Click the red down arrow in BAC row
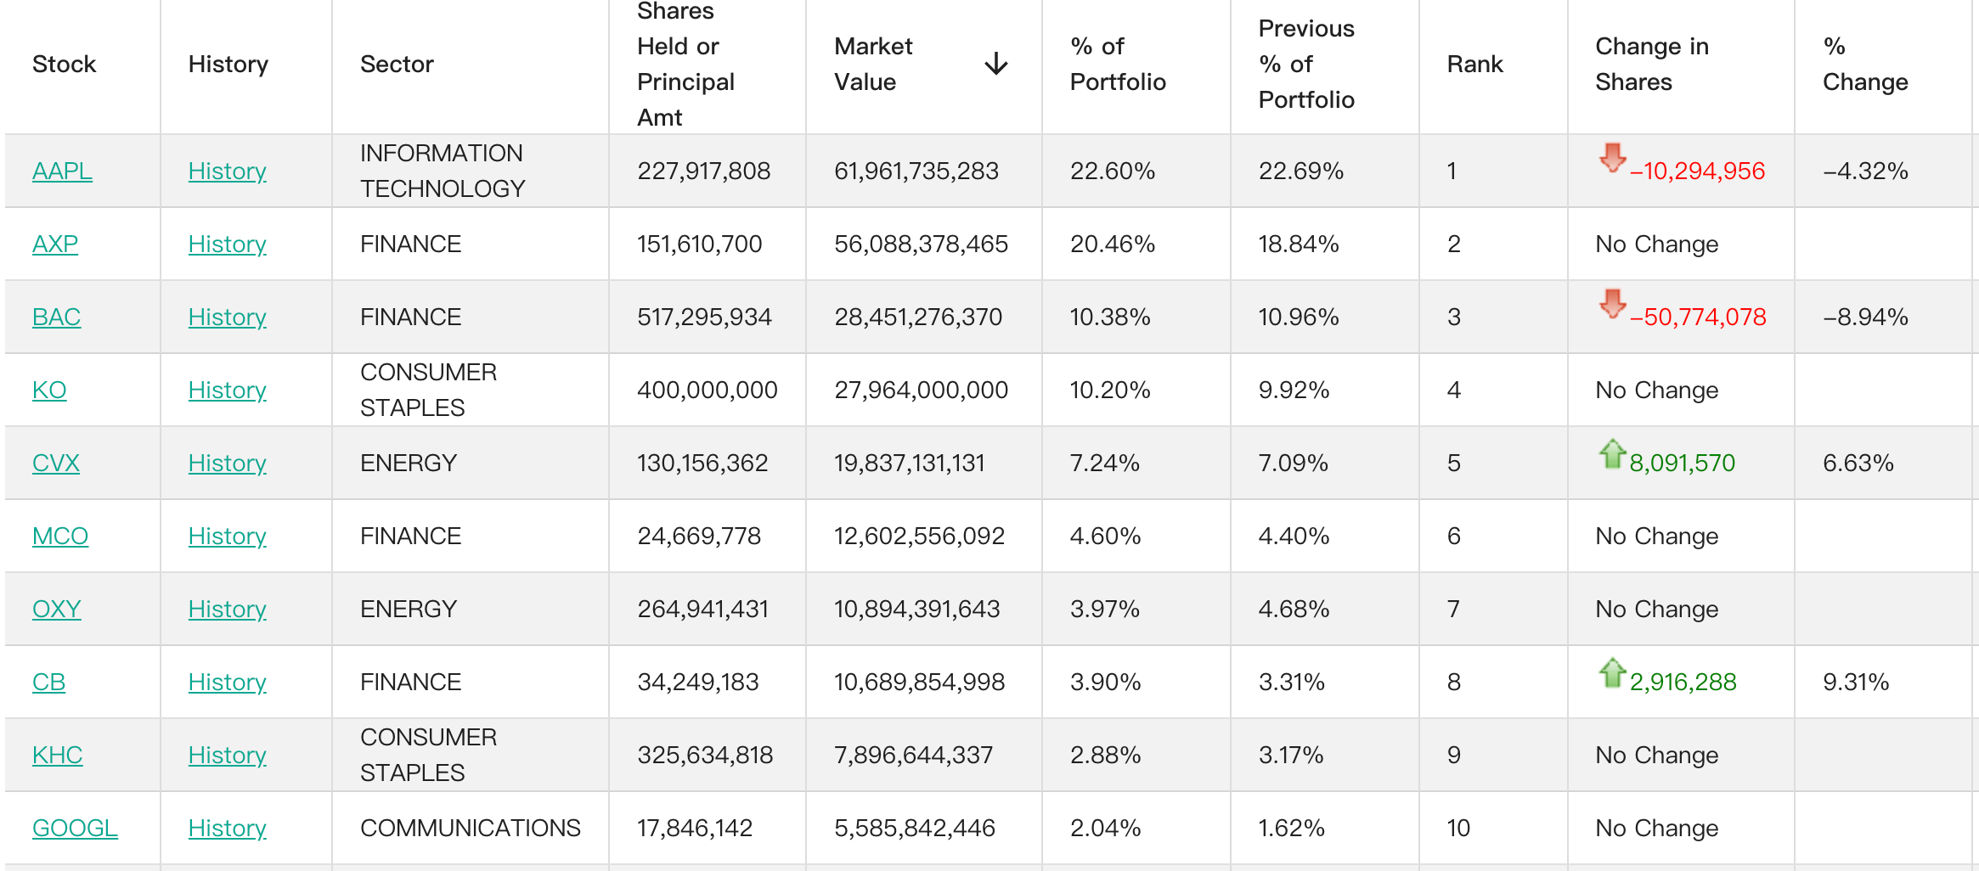Screen dimensions: 1979x871 [1611, 304]
